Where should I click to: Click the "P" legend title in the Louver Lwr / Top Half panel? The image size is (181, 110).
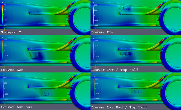pyautogui.click(x=94, y=38)
